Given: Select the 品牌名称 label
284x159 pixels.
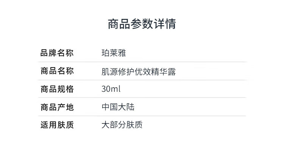Looking at the screenshot, I should [x=57, y=53].
